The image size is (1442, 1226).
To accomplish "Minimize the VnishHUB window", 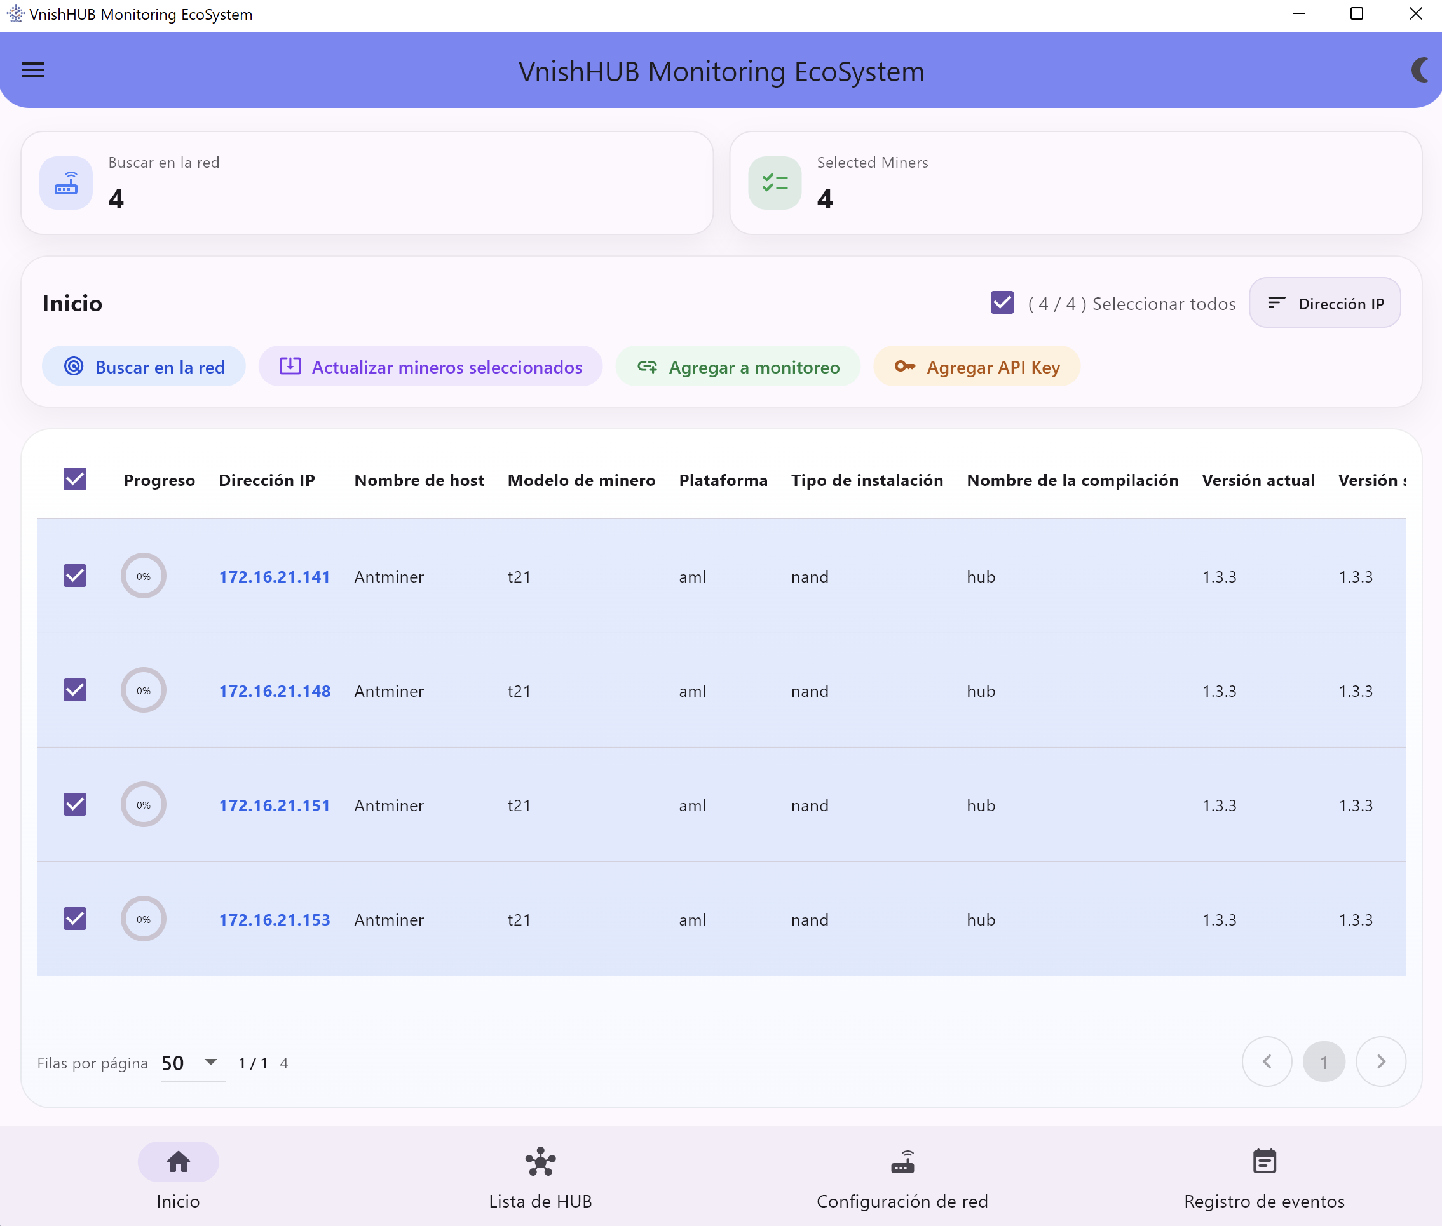I will click(1298, 14).
